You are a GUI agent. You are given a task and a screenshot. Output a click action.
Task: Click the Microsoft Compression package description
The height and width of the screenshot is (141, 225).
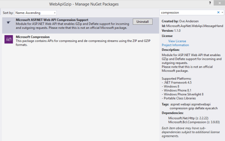[x=83, y=43]
